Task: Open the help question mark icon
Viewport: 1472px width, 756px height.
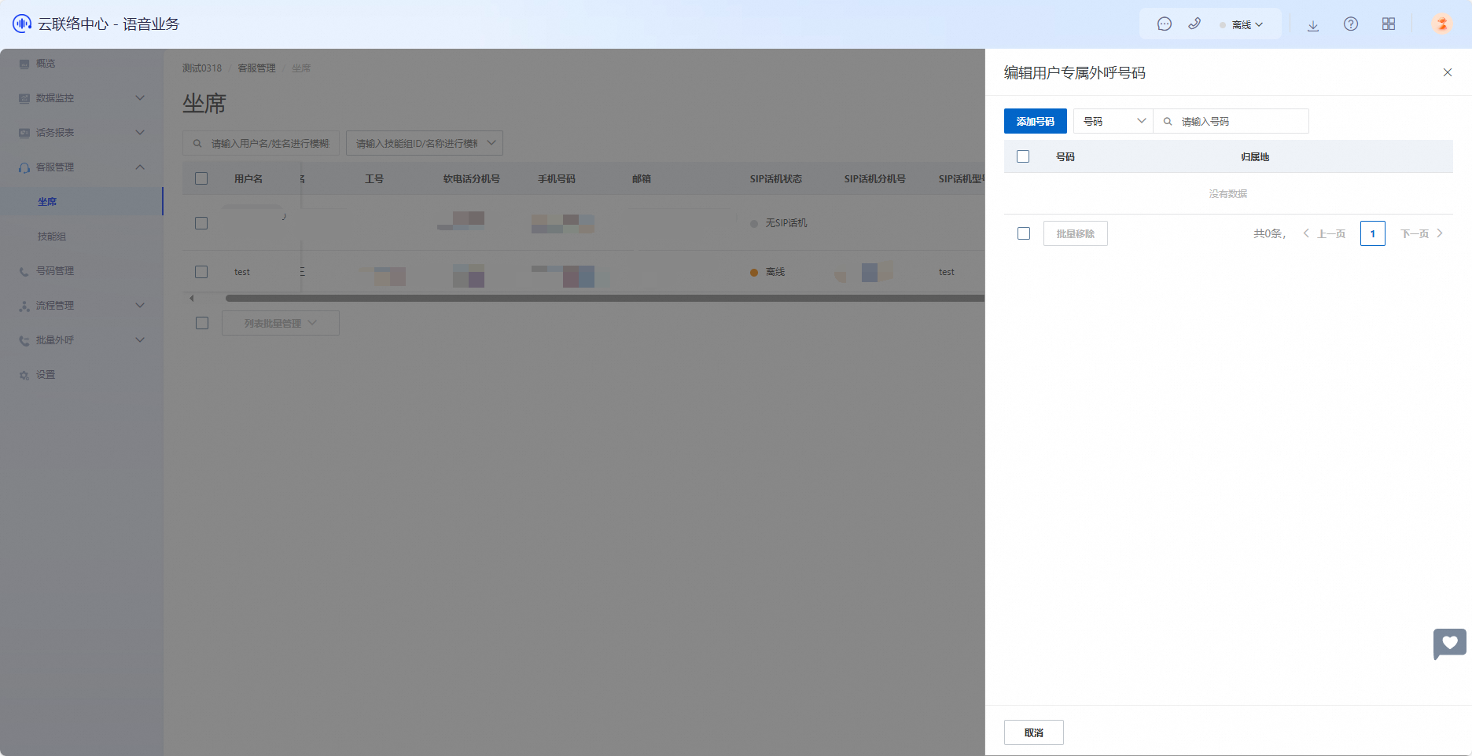Action: tap(1351, 24)
